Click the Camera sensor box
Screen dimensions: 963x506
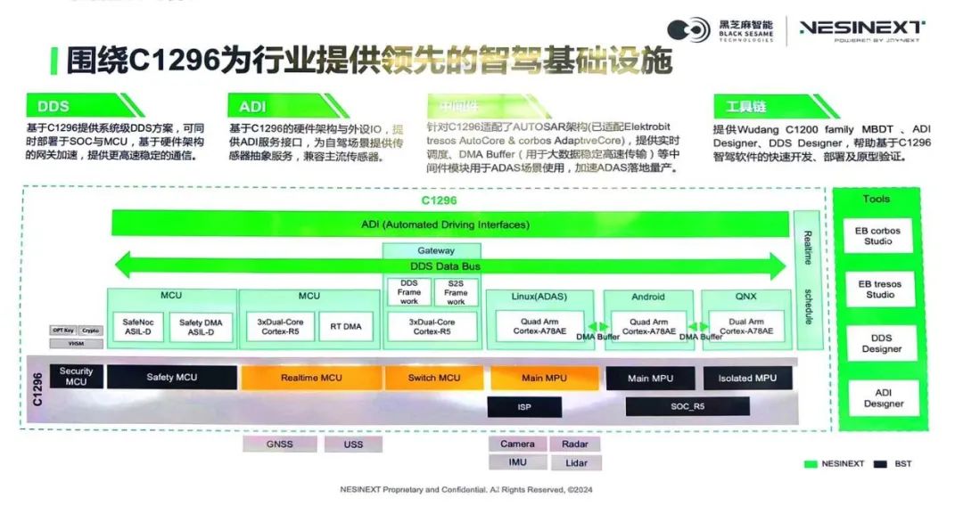pos(517,444)
